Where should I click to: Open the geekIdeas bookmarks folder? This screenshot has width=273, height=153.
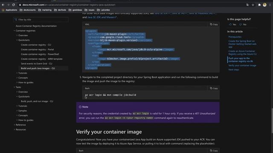point(75,10)
